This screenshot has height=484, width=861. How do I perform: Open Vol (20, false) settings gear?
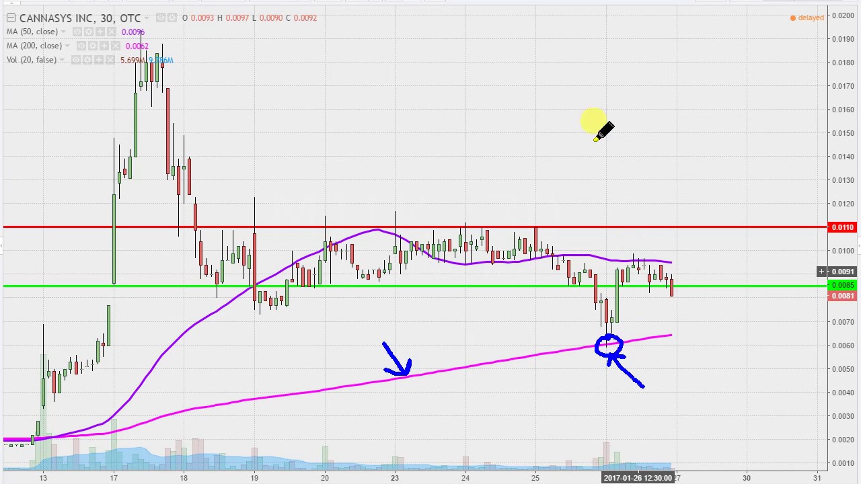click(x=87, y=60)
